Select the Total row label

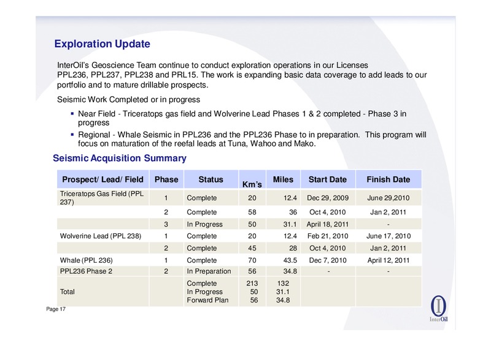(68, 291)
